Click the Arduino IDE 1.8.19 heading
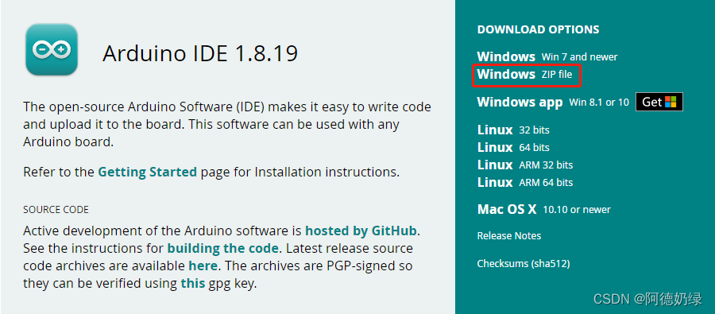The width and height of the screenshot is (715, 314). pos(200,53)
